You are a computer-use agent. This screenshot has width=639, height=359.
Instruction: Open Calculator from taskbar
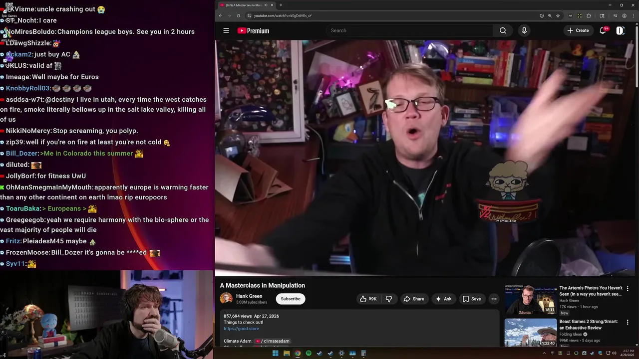click(x=363, y=354)
